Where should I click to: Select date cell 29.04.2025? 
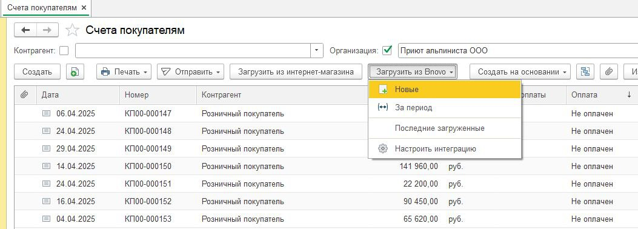[x=76, y=149]
